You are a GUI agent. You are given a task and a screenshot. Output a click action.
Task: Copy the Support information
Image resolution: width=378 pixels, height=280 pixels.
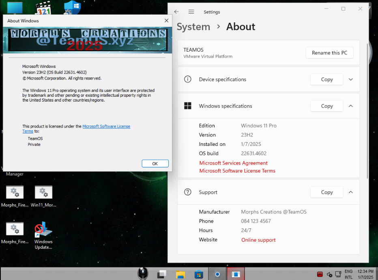coord(326,192)
